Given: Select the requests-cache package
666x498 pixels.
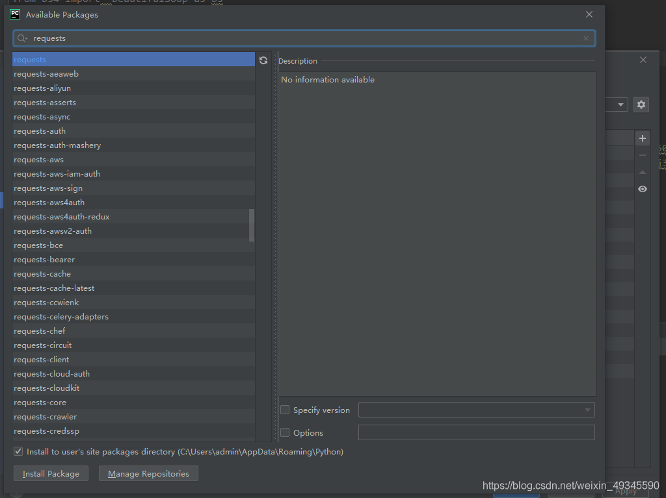Looking at the screenshot, I should (x=133, y=273).
